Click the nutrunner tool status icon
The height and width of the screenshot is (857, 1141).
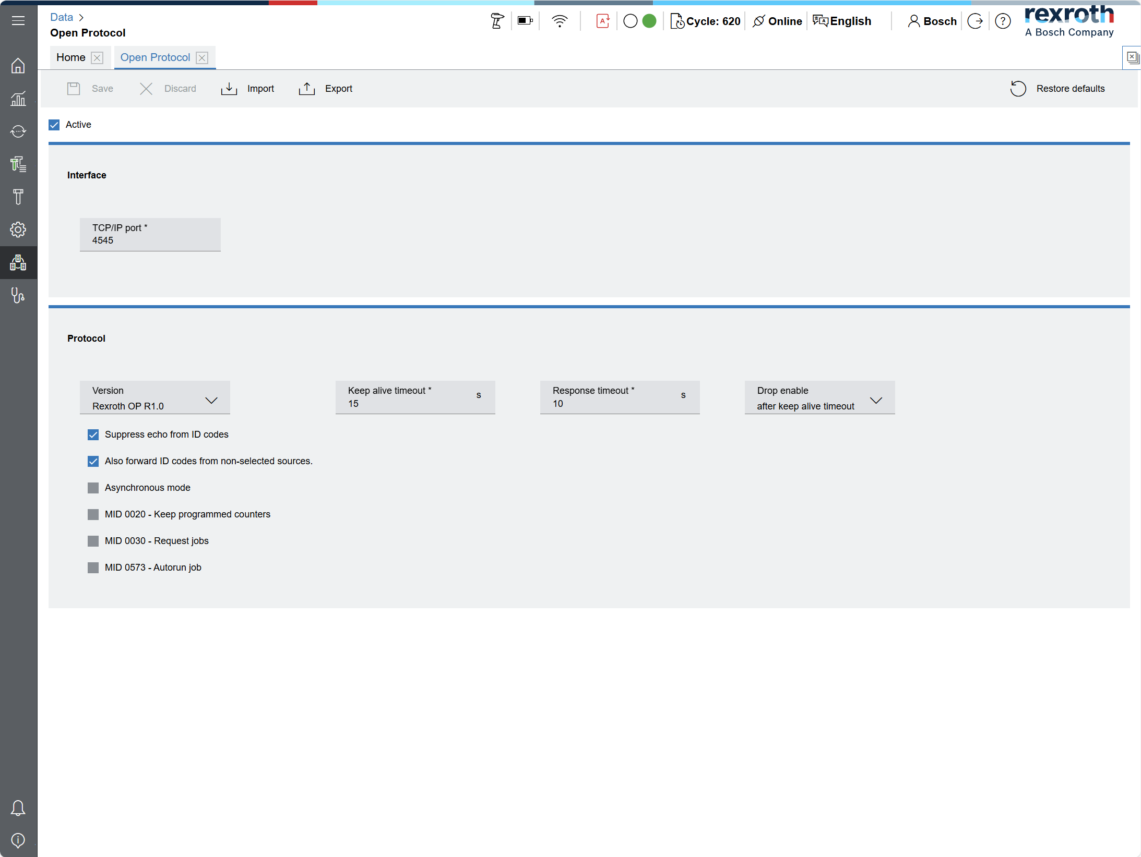[497, 21]
